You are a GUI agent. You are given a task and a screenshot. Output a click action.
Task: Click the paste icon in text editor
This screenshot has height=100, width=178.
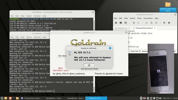[156, 23]
